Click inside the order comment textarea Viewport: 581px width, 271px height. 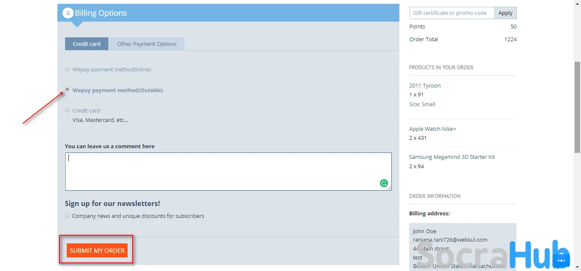228,172
